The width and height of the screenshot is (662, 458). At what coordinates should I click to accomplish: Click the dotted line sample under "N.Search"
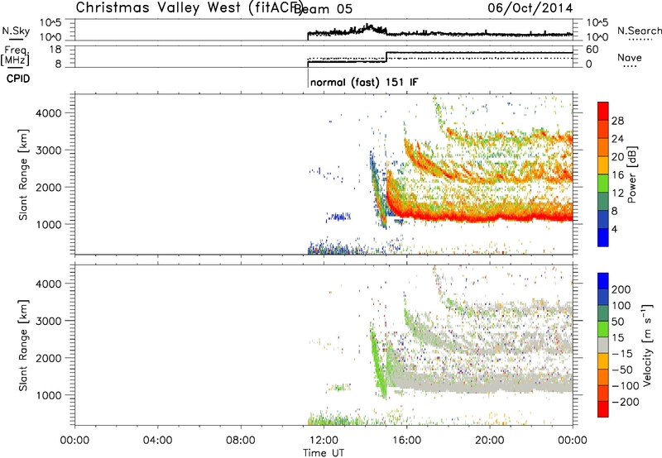[640, 40]
